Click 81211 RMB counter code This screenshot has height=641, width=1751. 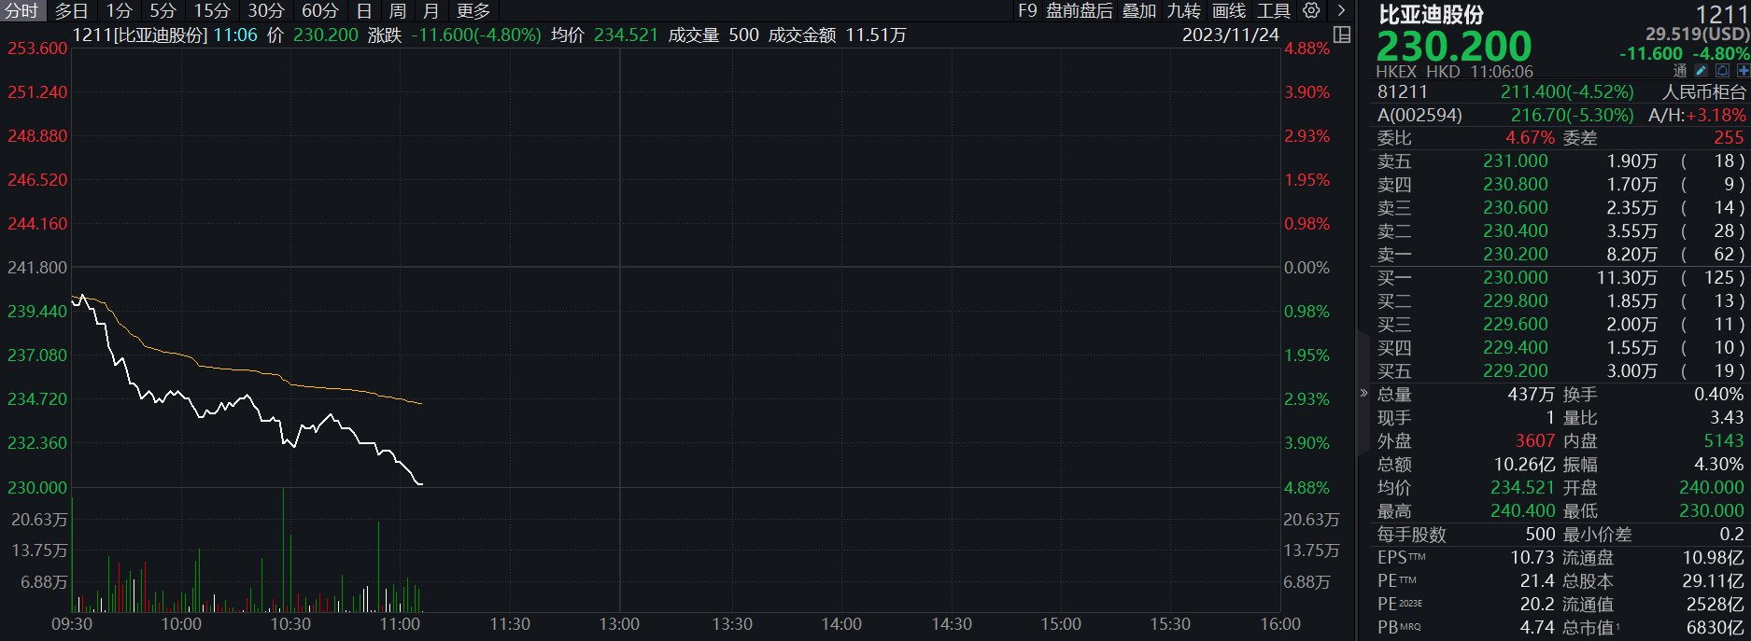pos(1403,92)
